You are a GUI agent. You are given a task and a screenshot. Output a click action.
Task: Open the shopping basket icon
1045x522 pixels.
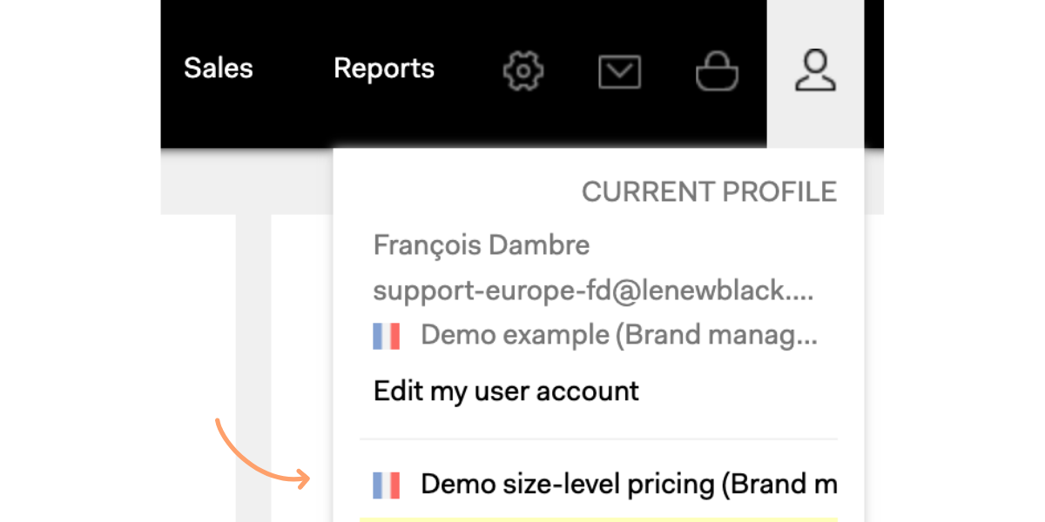coord(717,71)
